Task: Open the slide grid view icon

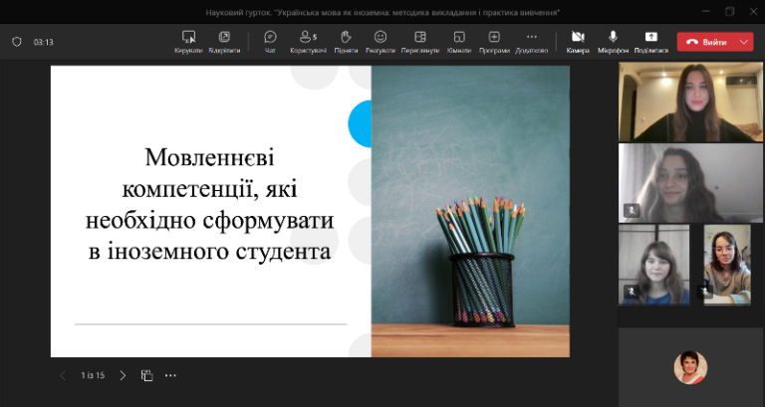Action: click(x=146, y=375)
